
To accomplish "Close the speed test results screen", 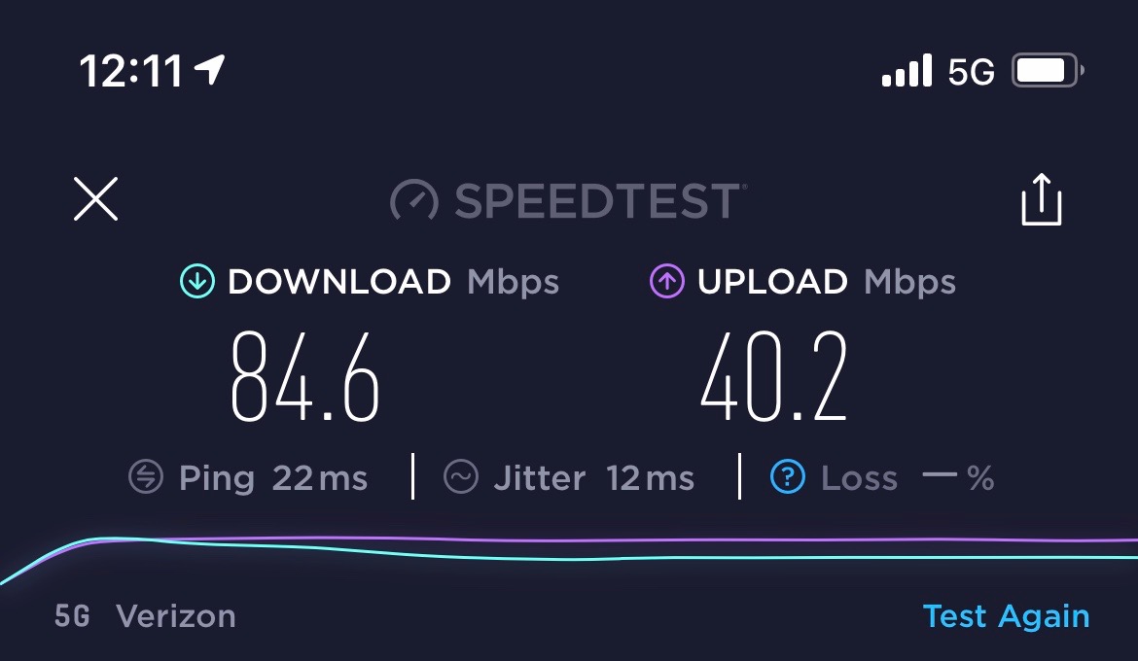I will (95, 199).
